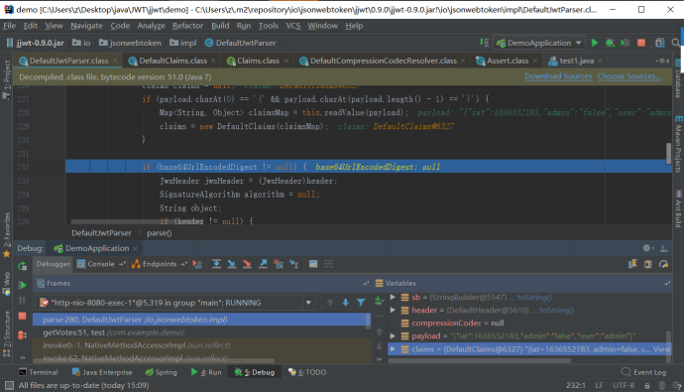Click the red Stop icon in debug sidebar
The height and width of the screenshot is (392, 684).
(22, 316)
